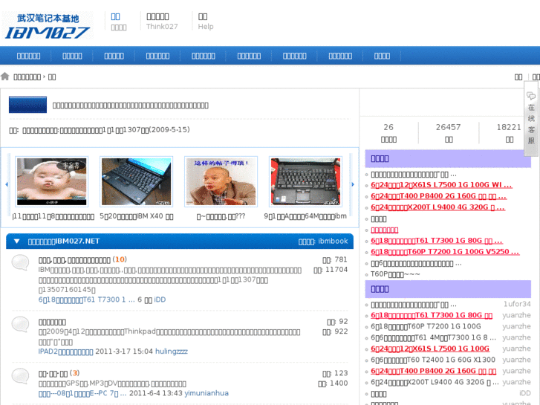Image resolution: width=540 pixels, height=405 pixels.
Task: Click author name 1ufor34
Action: [517, 304]
